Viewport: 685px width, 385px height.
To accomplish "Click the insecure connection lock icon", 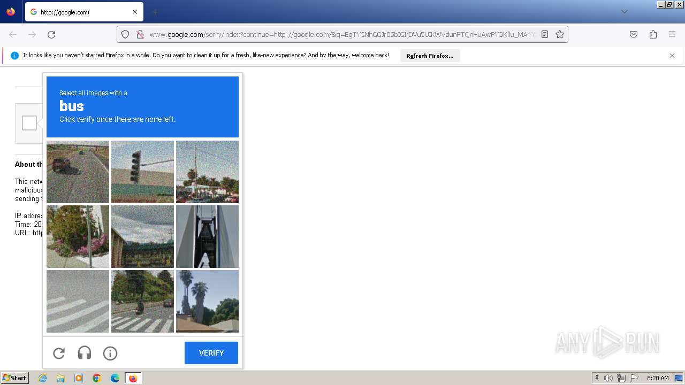I will tap(140, 34).
